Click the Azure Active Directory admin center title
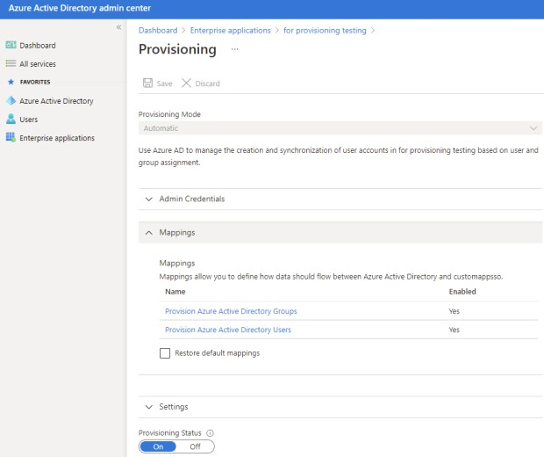Viewport: 544px width, 457px height. tap(80, 8)
